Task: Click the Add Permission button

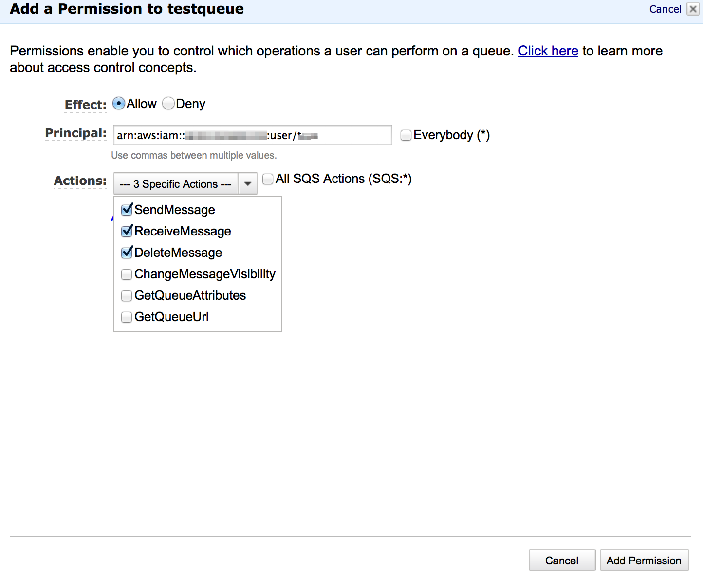Action: [644, 561]
